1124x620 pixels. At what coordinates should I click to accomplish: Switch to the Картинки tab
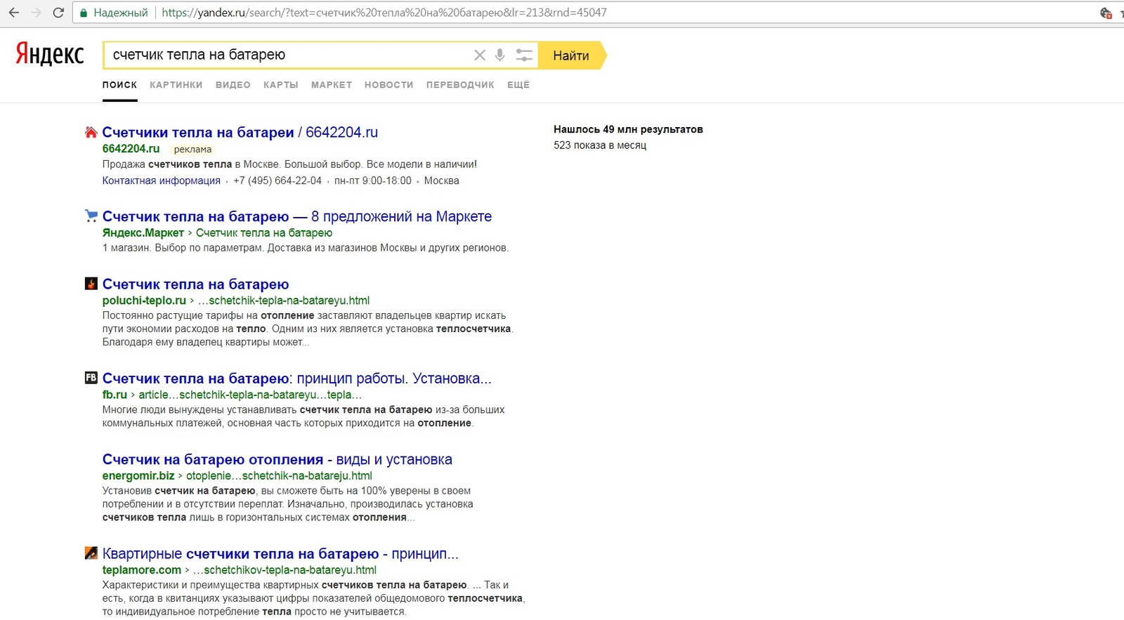[176, 85]
